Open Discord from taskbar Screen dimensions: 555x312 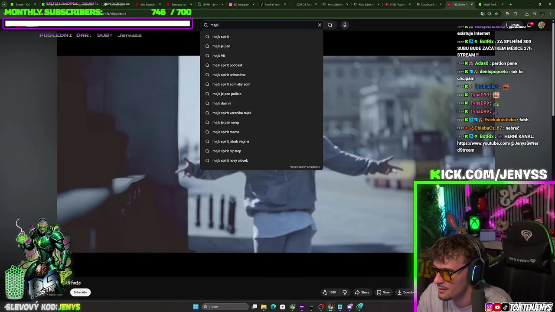pyautogui.click(x=350, y=307)
